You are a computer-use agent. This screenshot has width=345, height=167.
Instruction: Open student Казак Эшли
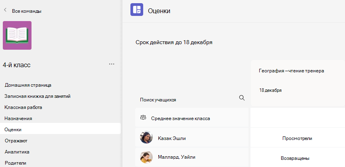pos(172,138)
